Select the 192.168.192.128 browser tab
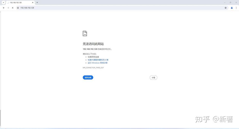Viewport: 239px width, 129px height. point(20,3)
